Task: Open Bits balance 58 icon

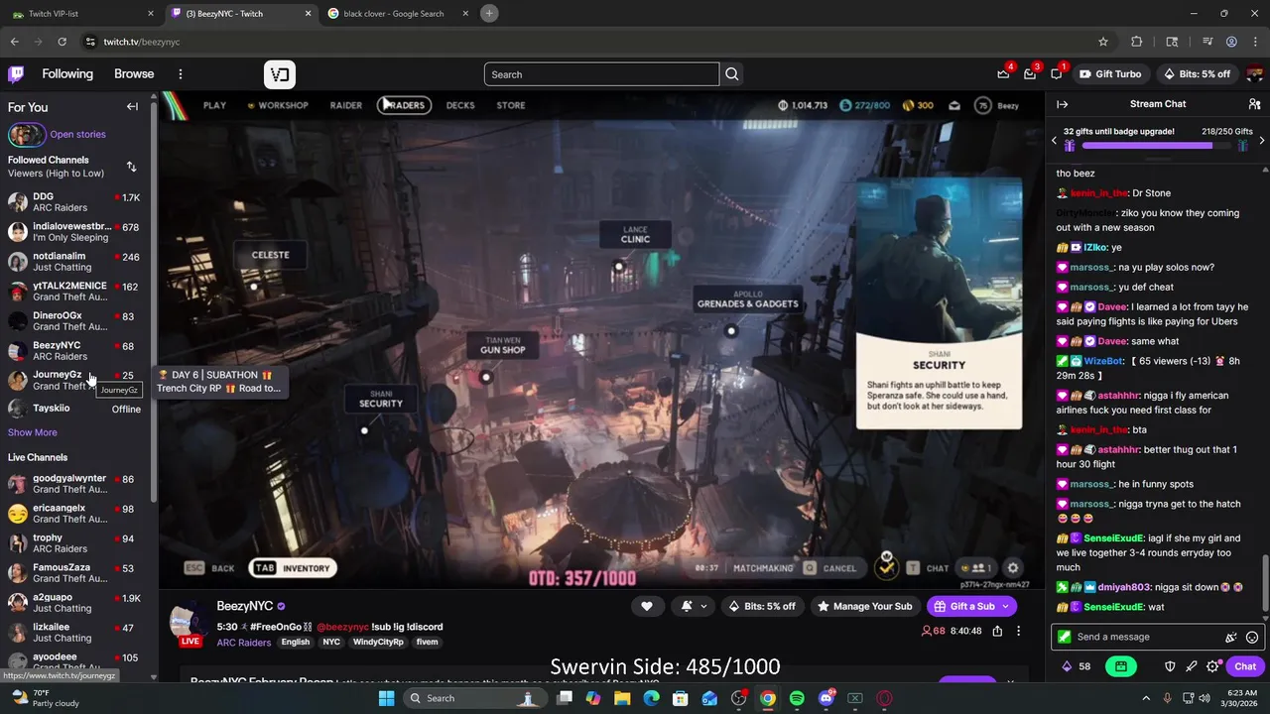Action: point(1076,666)
